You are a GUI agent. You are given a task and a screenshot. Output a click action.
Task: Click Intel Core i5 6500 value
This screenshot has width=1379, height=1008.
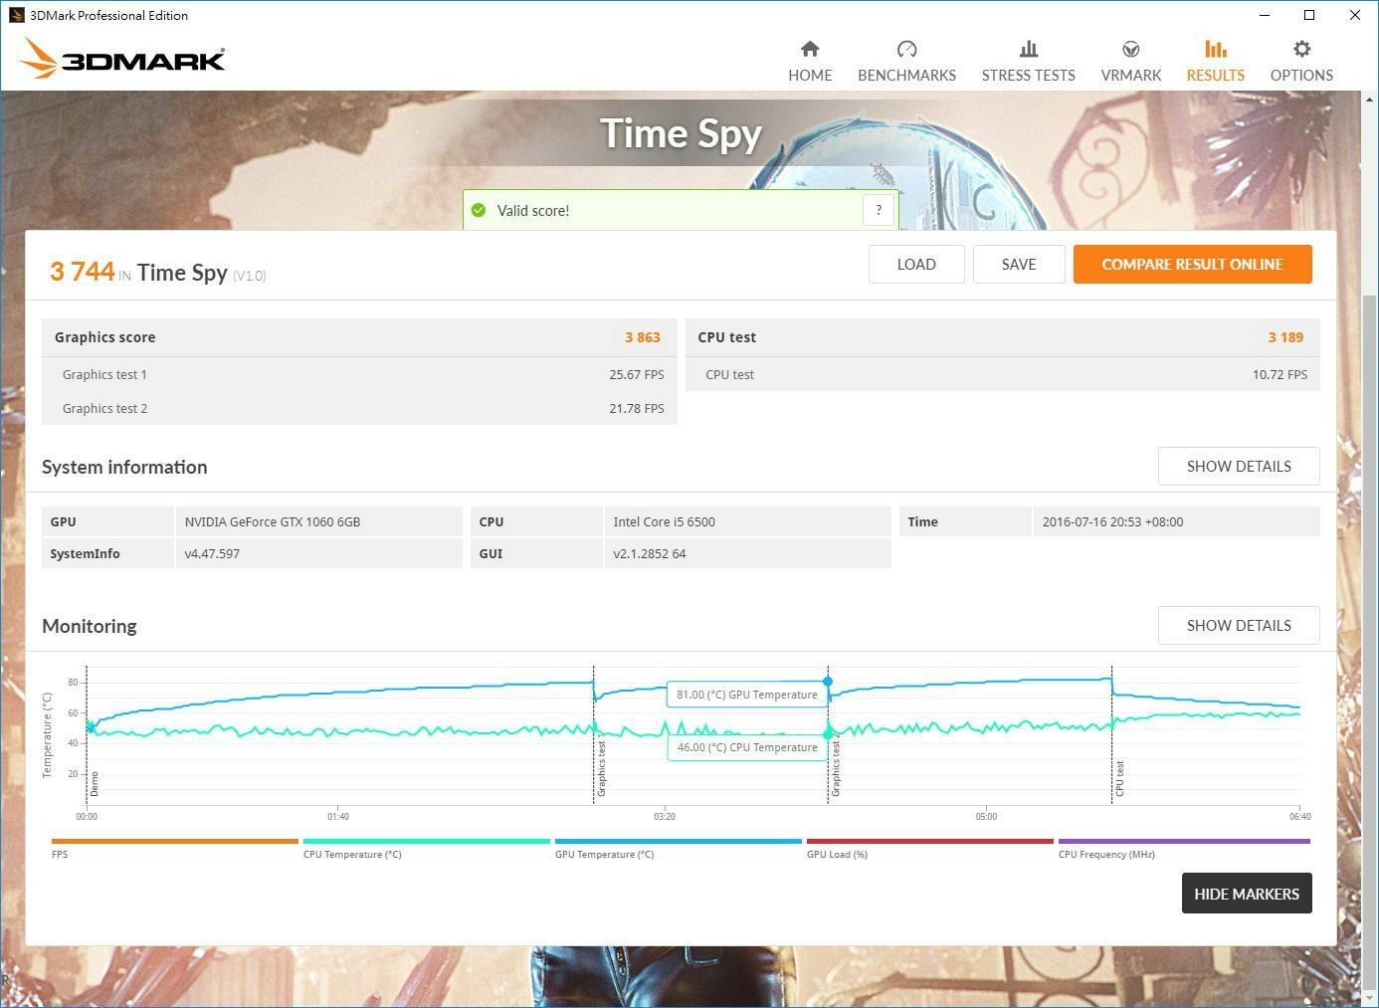point(665,521)
